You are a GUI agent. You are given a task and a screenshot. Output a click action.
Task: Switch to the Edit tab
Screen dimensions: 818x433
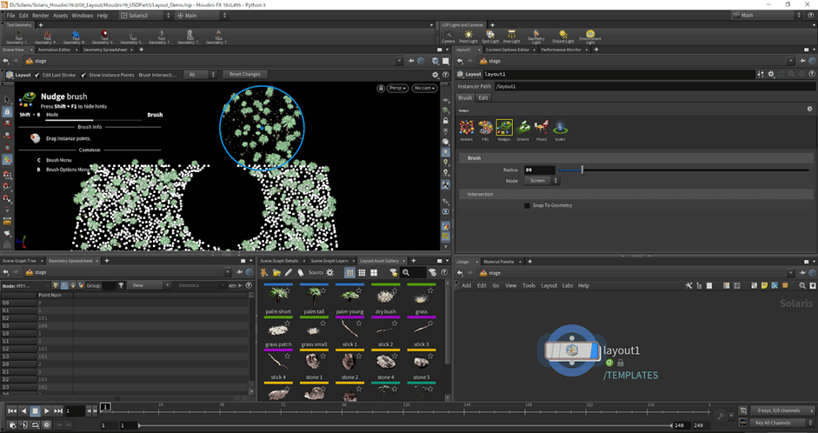[x=483, y=98]
